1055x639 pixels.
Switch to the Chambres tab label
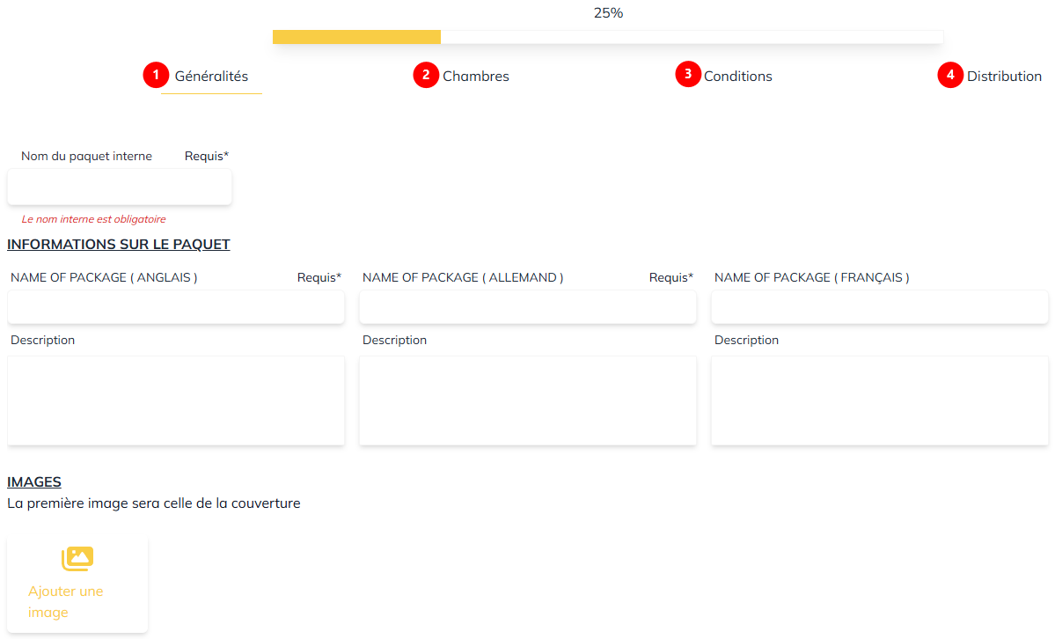[x=475, y=77]
